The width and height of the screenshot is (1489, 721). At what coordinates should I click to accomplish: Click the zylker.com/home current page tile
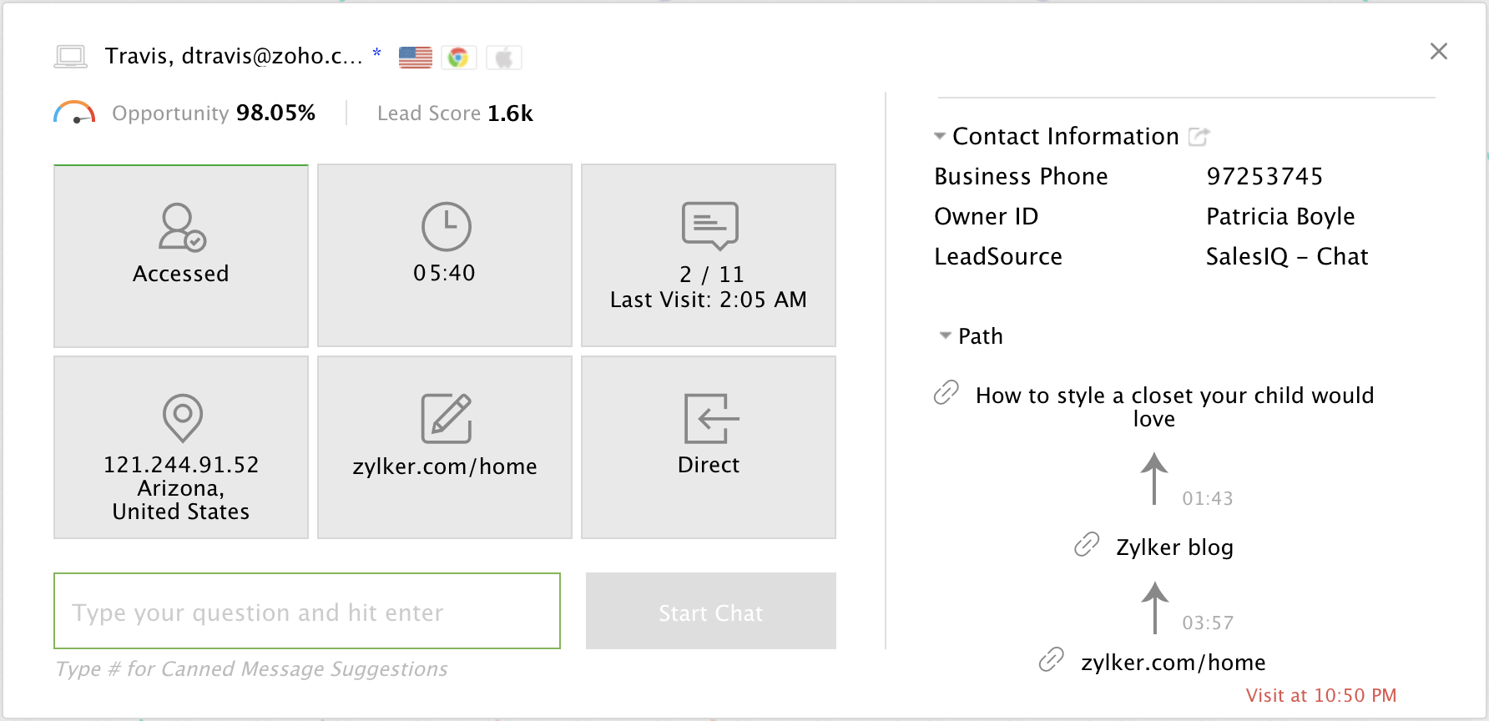point(445,447)
